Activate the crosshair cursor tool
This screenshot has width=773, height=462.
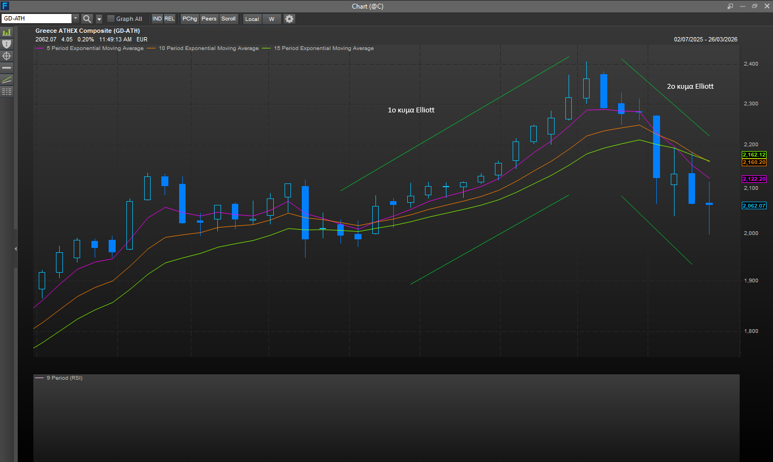(x=7, y=55)
